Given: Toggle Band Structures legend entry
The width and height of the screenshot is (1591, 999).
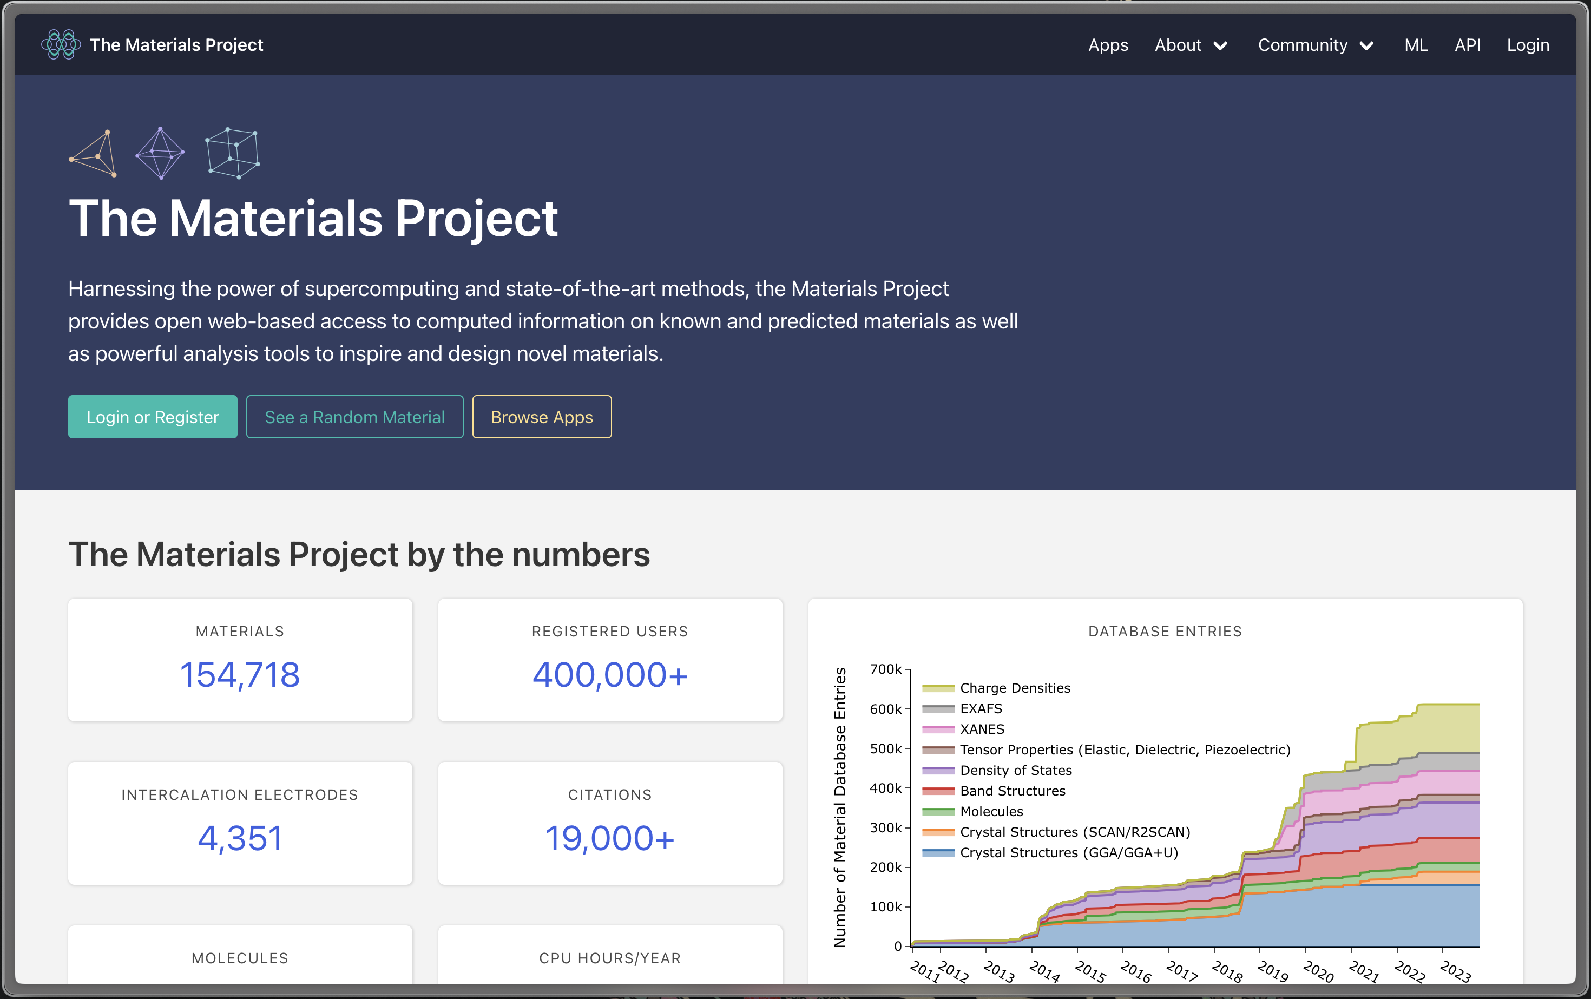Looking at the screenshot, I should point(1012,791).
